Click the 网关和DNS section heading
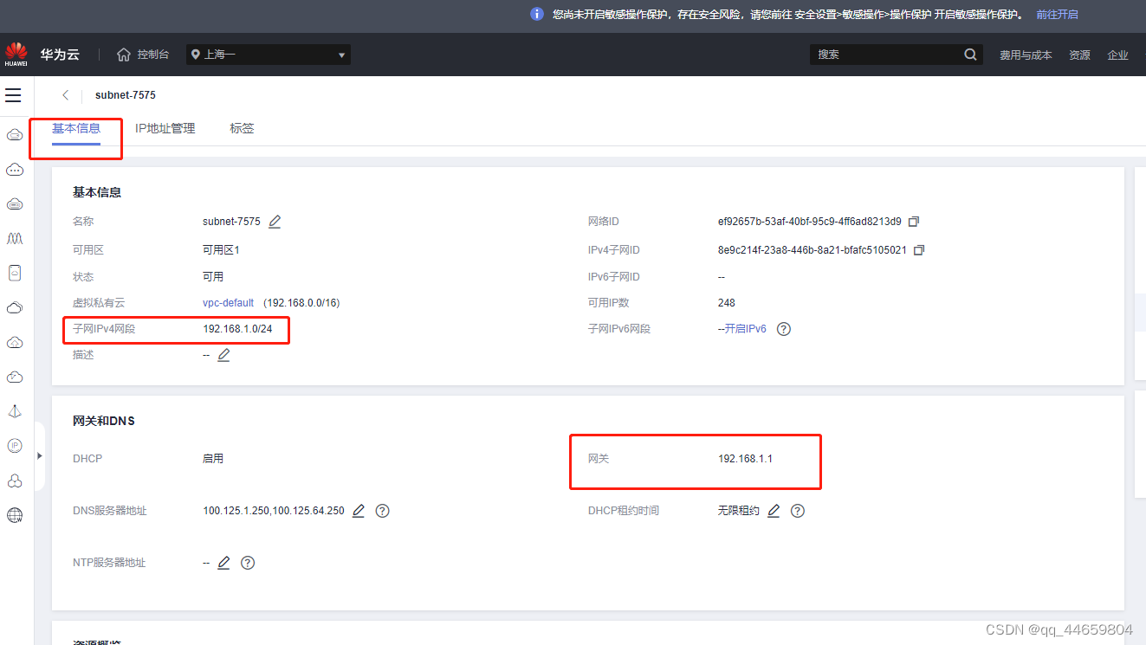The image size is (1146, 645). click(x=104, y=422)
